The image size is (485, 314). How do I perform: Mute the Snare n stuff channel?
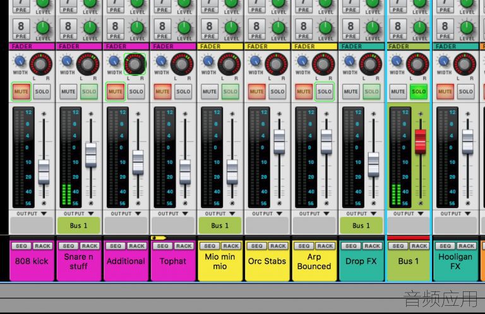tap(68, 91)
